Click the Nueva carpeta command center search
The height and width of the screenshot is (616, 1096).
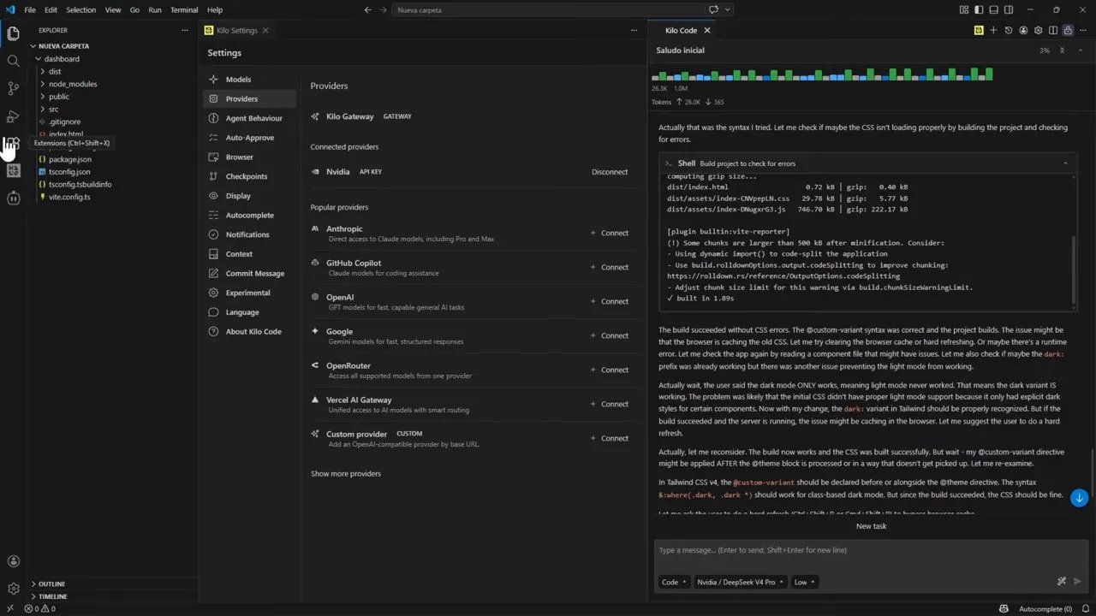click(x=548, y=9)
